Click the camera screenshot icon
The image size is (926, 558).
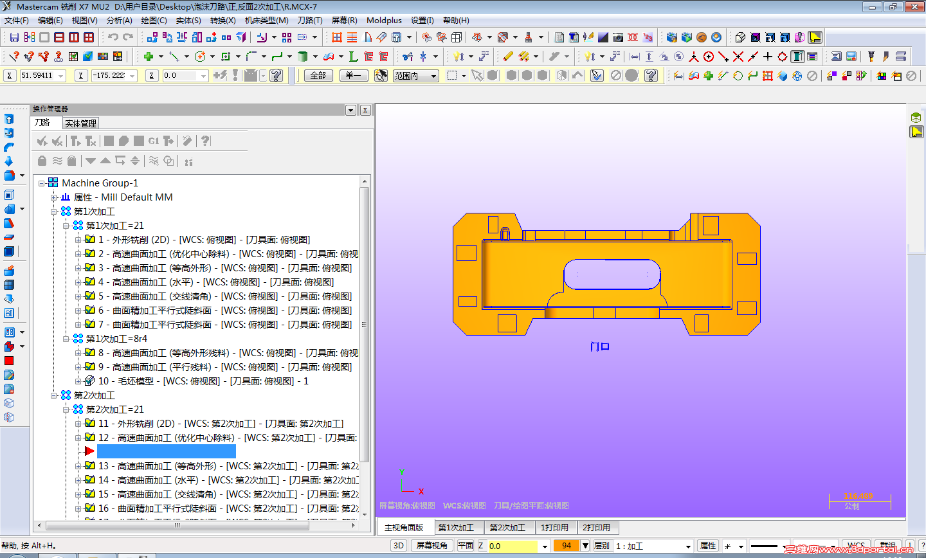[x=618, y=37]
